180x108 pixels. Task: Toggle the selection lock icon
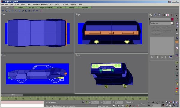83,102
